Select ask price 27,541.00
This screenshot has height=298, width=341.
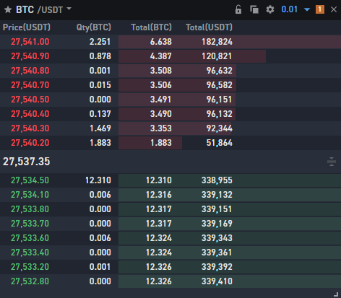click(x=30, y=42)
